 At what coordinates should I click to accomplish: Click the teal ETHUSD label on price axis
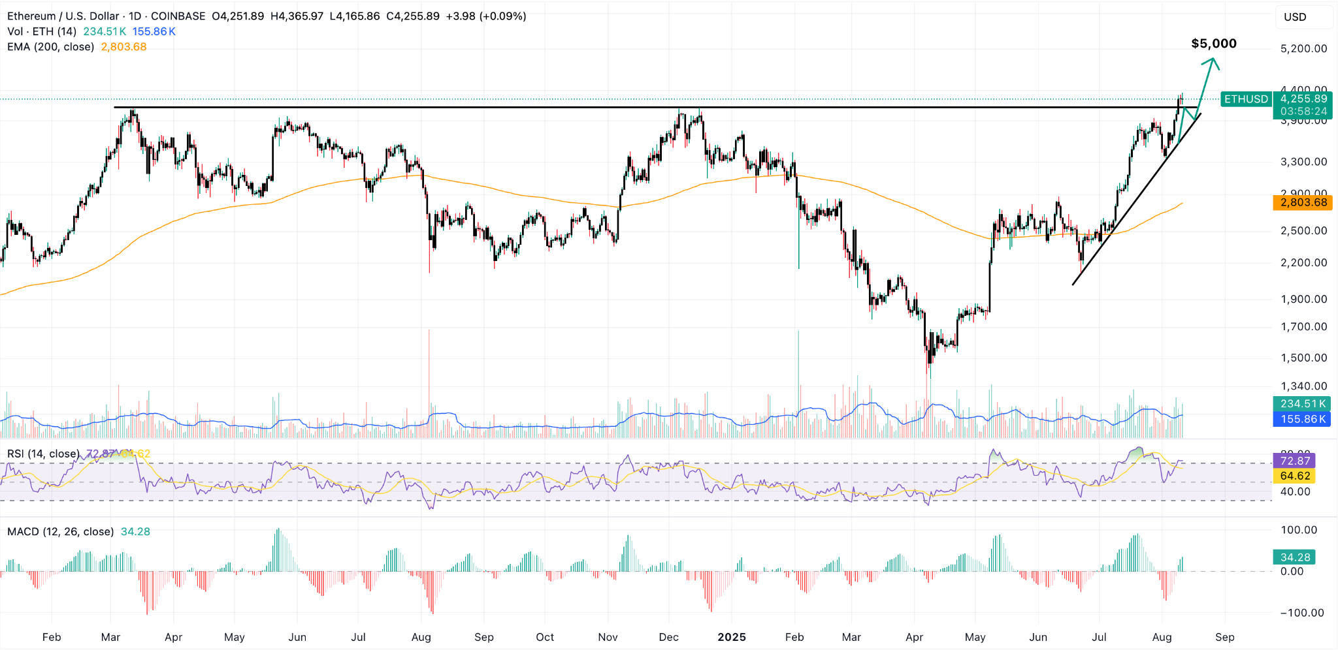(1245, 99)
